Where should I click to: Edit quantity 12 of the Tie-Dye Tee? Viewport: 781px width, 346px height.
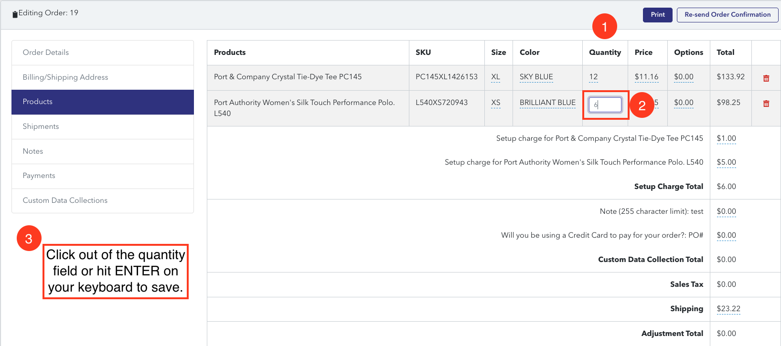[x=593, y=77]
